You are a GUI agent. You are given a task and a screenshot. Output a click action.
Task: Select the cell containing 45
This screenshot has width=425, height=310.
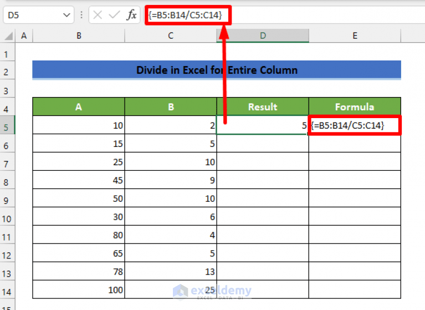click(x=79, y=180)
